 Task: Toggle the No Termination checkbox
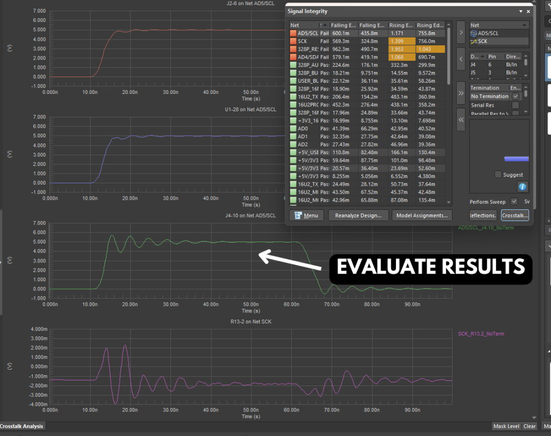coord(515,96)
